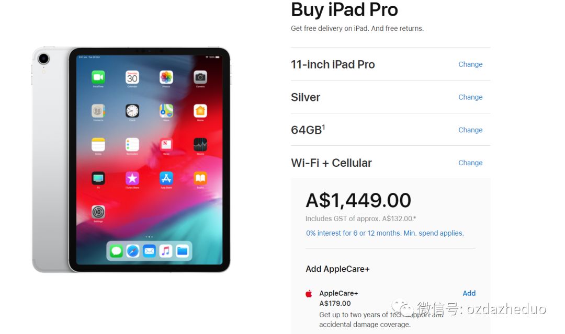
Task: Click the Camera app icon
Action: [x=200, y=77]
